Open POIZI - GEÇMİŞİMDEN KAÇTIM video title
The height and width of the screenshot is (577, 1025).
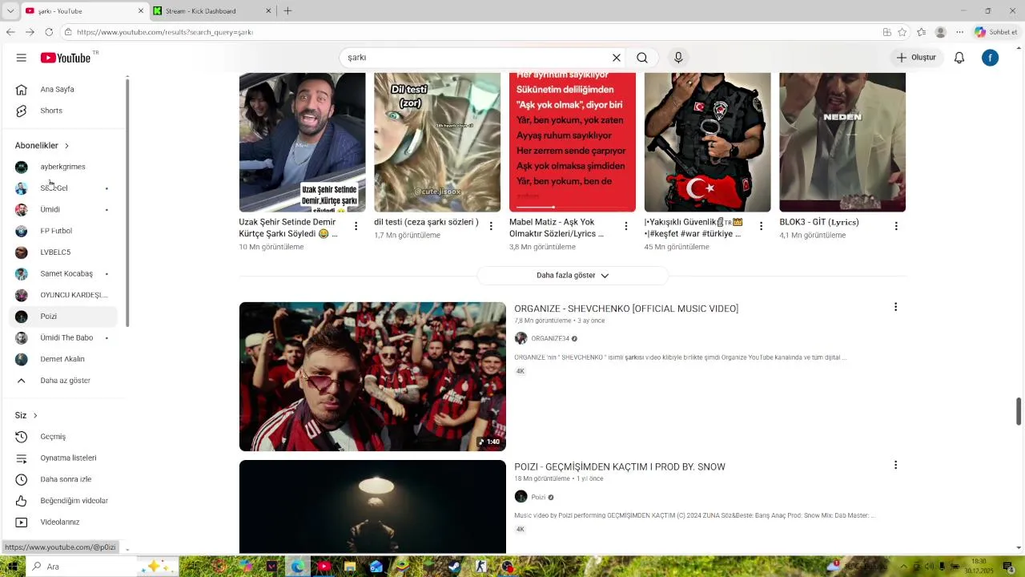coord(620,466)
